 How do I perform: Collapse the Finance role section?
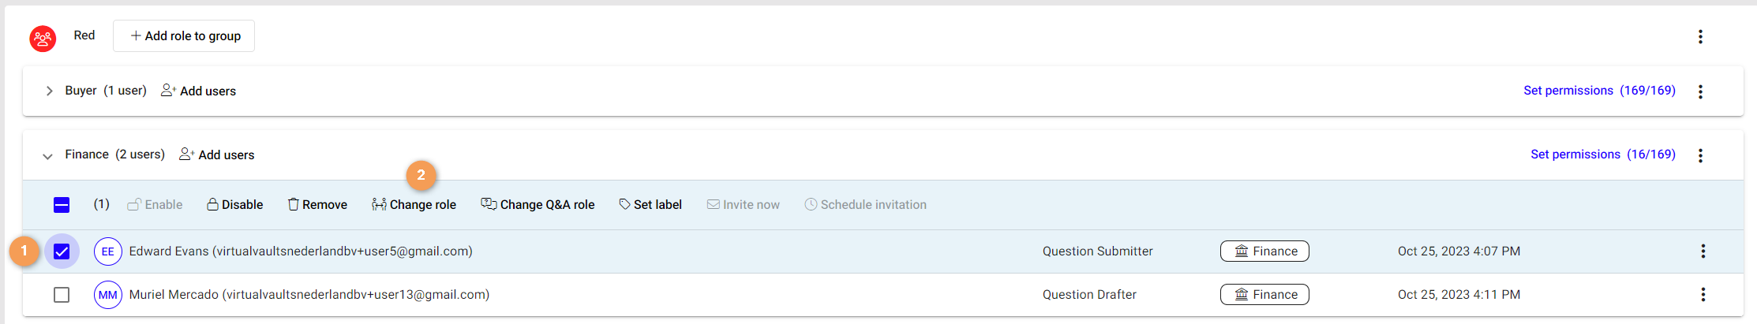47,156
